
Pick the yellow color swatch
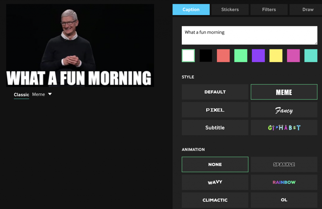pyautogui.click(x=276, y=56)
